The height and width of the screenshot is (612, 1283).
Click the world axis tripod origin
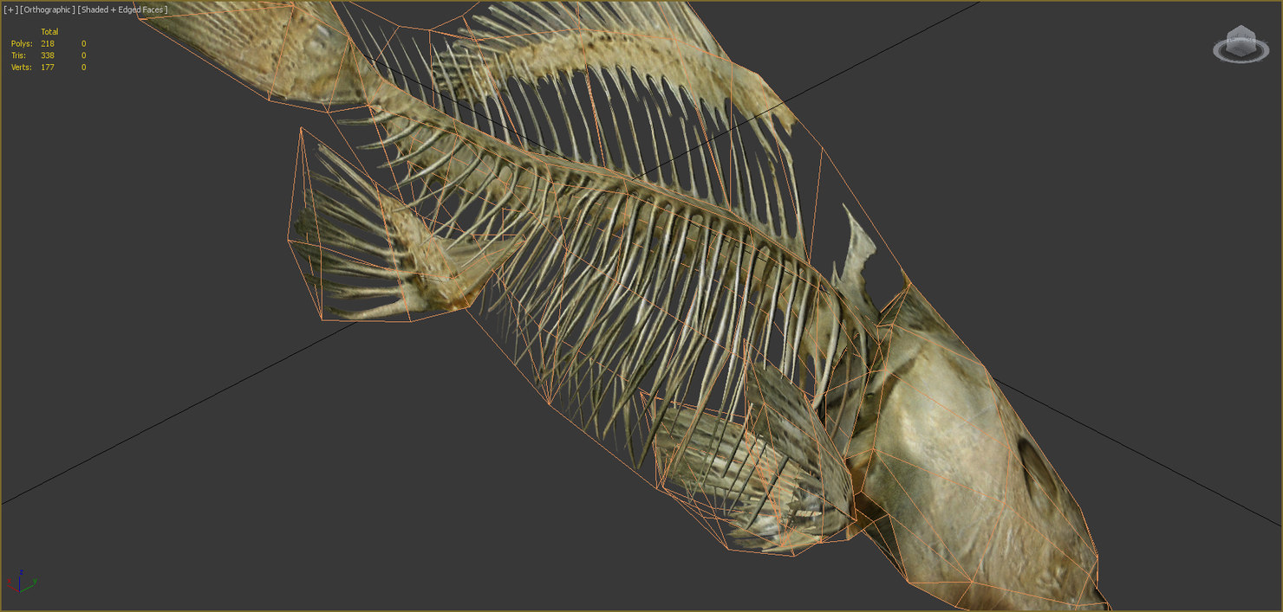[x=19, y=592]
